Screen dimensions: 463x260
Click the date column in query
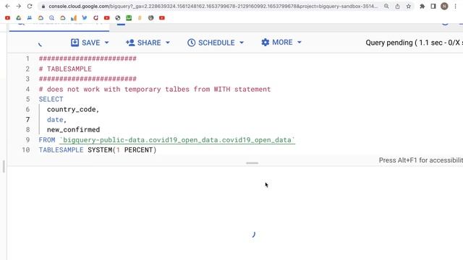(x=55, y=119)
